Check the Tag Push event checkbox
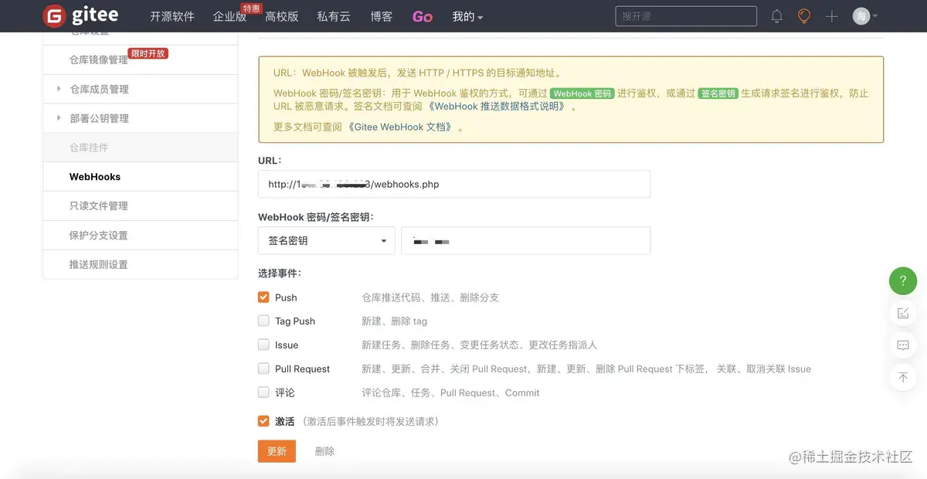Screen dimensions: 927x479 click(x=263, y=321)
